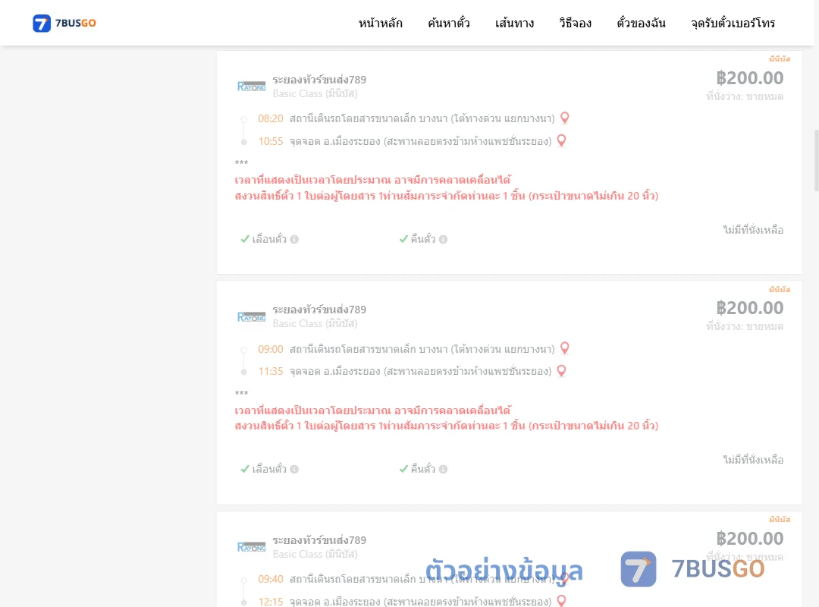This screenshot has width=819, height=607.
Task: Click the page's vertical scrollbar thumb
Action: click(x=817, y=161)
